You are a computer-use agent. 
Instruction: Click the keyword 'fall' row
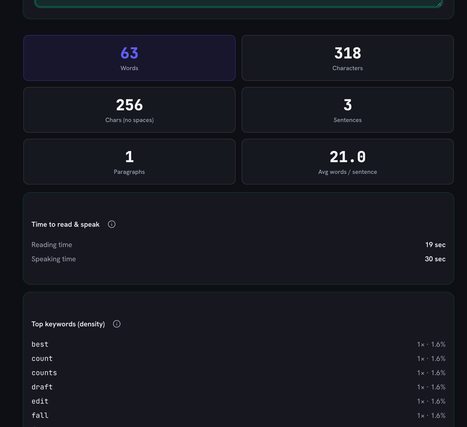point(239,415)
